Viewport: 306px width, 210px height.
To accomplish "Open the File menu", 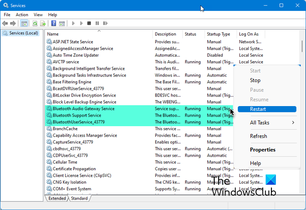I will 7,15.
